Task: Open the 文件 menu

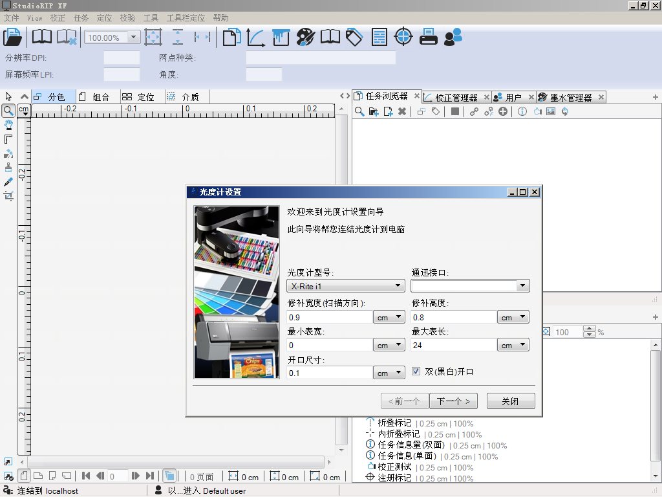Action: pyautogui.click(x=12, y=17)
